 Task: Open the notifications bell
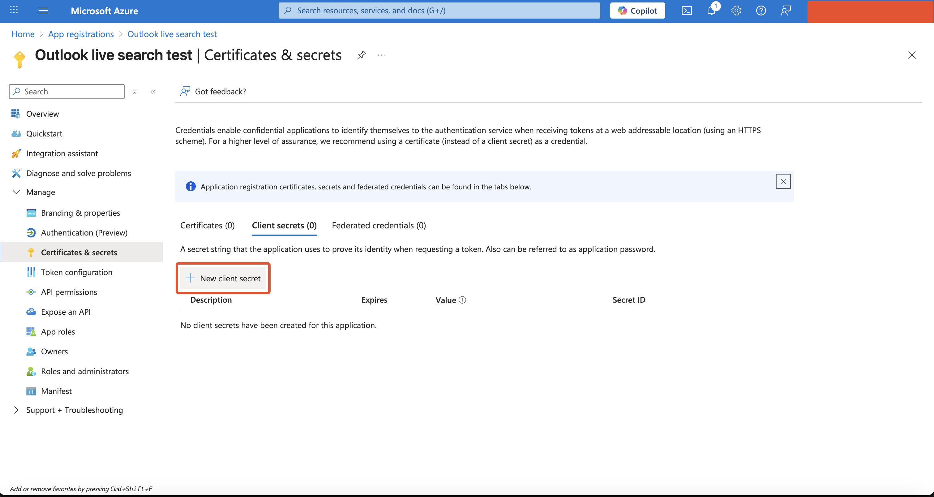pos(711,11)
